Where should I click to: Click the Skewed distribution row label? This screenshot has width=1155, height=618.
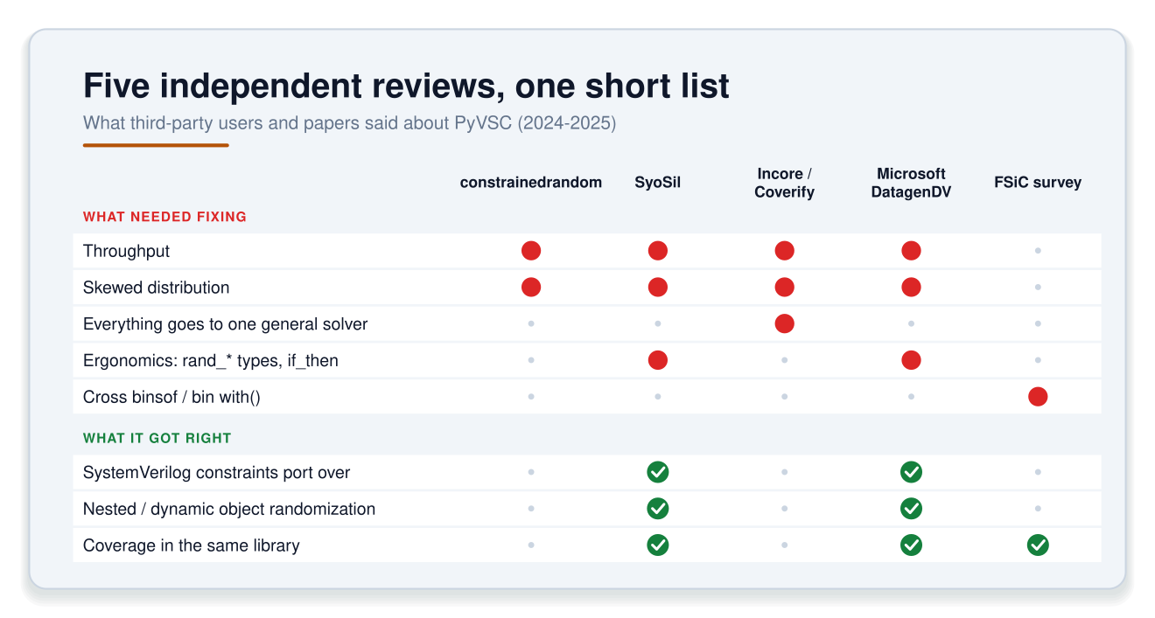pyautogui.click(x=156, y=288)
